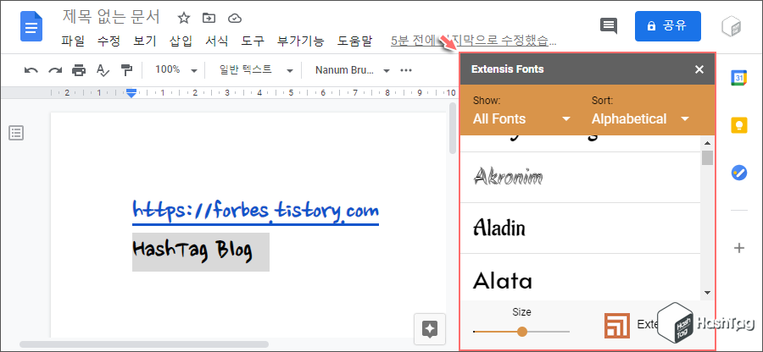
Task: Click the Redo arrow
Action: click(x=54, y=70)
